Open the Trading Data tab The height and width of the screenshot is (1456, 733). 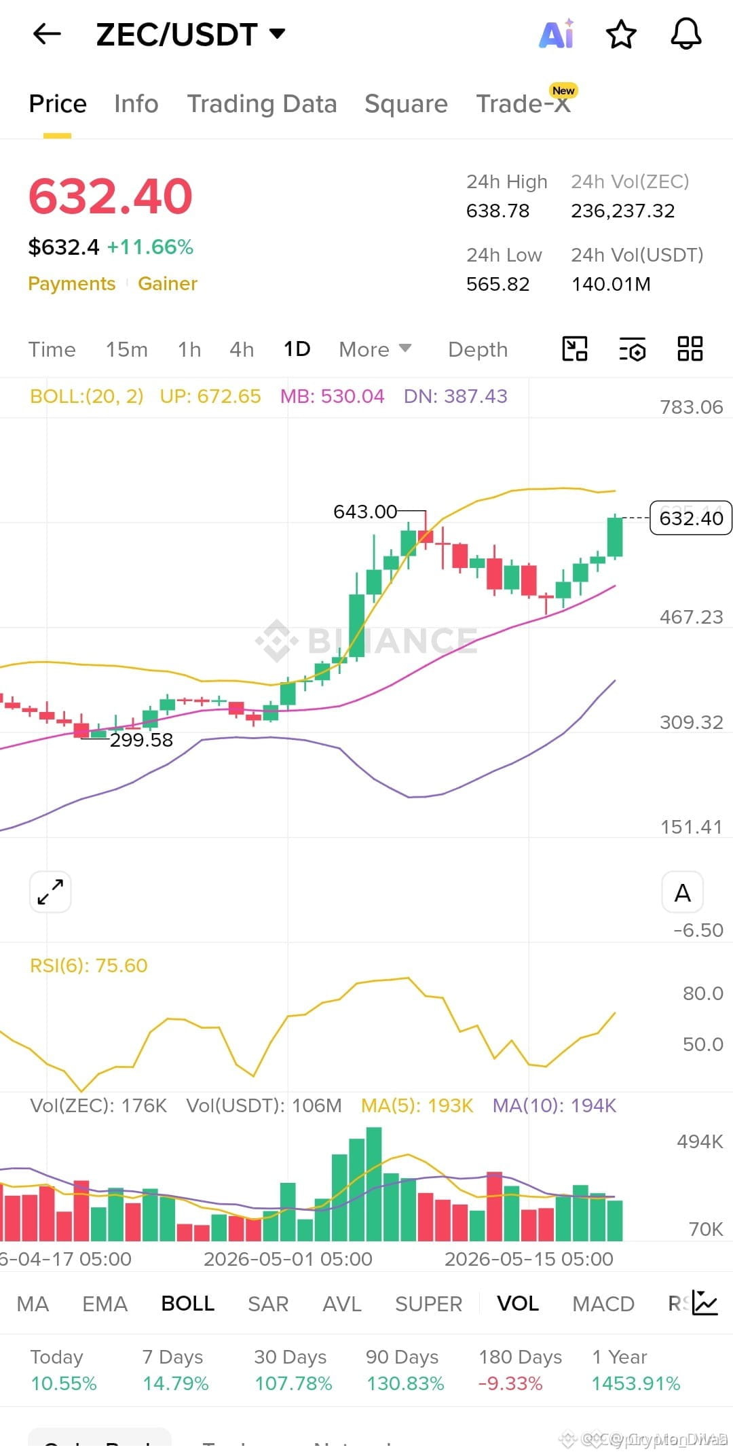coord(262,104)
